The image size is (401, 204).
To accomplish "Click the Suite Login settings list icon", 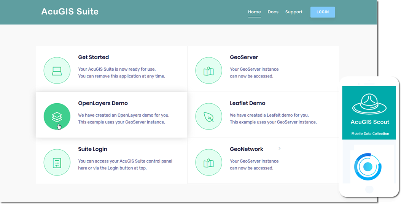I will pyautogui.click(x=57, y=163).
